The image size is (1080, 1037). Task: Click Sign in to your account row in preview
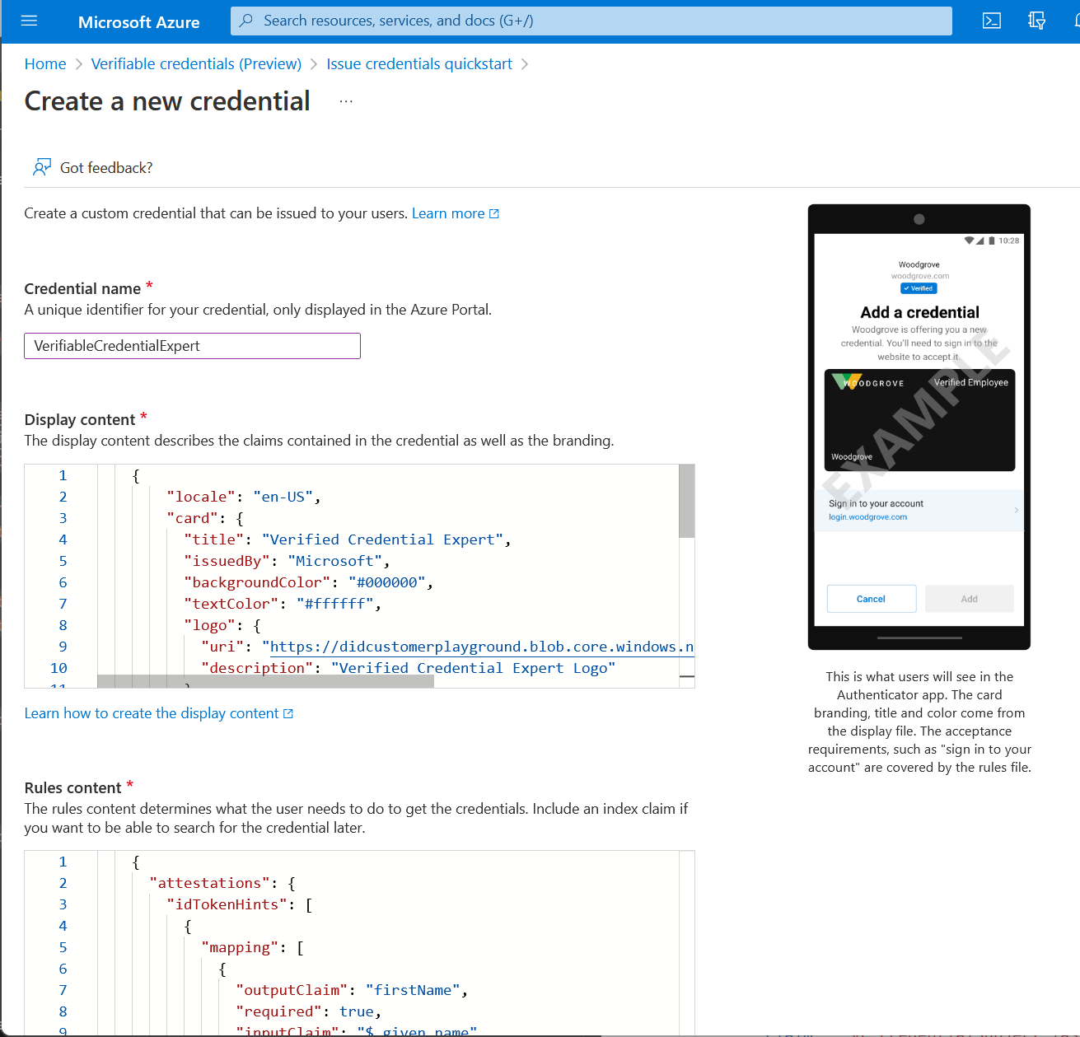(919, 510)
